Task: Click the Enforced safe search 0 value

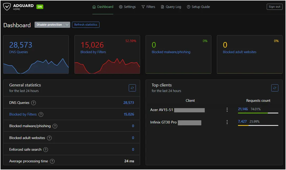Action: (133, 150)
